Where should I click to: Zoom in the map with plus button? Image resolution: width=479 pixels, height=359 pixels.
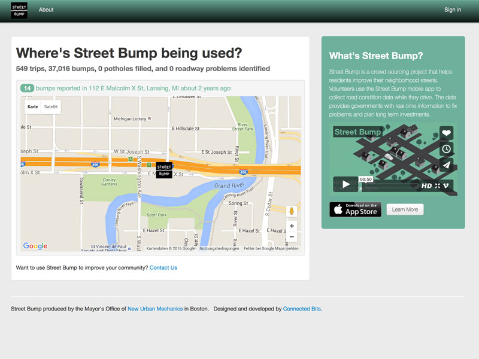coord(292,226)
